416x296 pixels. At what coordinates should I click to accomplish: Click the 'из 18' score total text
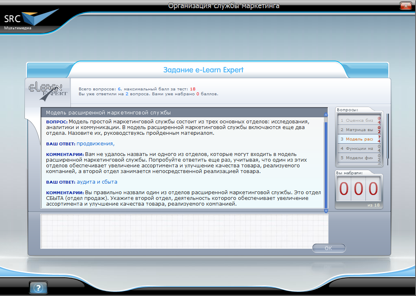pyautogui.click(x=374, y=205)
